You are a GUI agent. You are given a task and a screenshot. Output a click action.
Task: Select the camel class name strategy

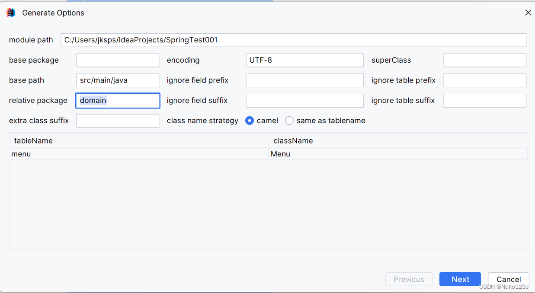click(250, 121)
